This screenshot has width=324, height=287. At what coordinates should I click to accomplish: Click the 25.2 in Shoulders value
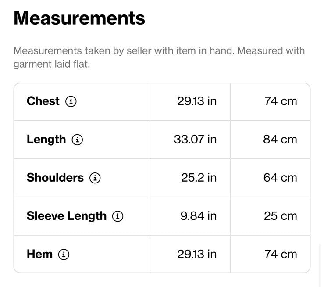tap(199, 178)
